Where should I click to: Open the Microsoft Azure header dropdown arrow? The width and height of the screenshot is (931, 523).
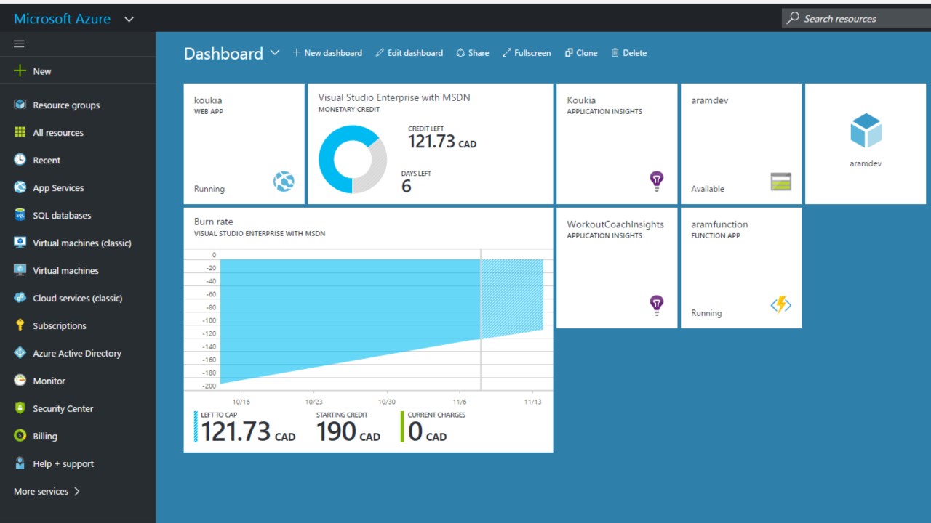pyautogui.click(x=129, y=19)
